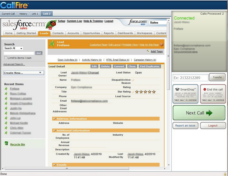Image resolution: width=228 pixels, height=176 pixels.
Task: Click the orange help question mark icon
Action: pyautogui.click(x=162, y=44)
